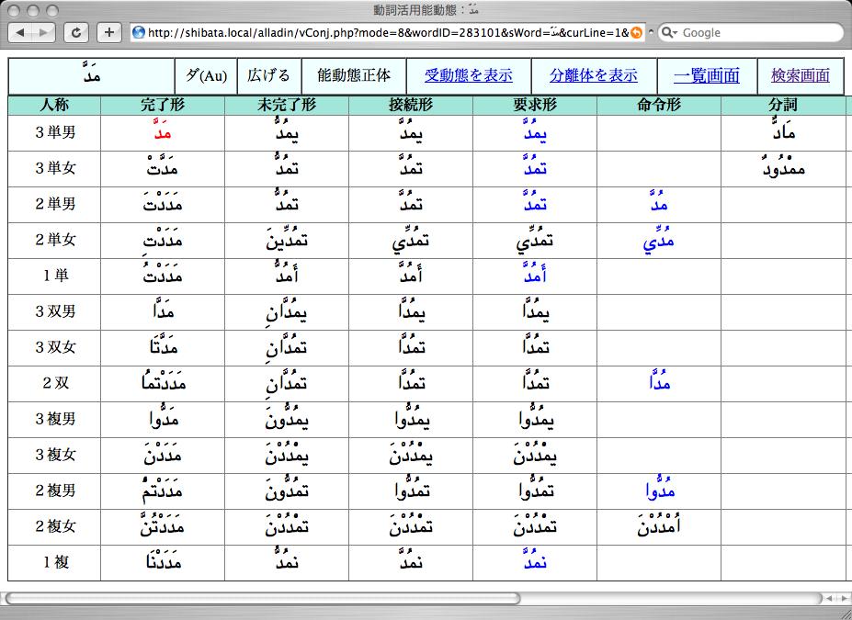The width and height of the screenshot is (852, 620).
Task: Open the Google search magnifier menu
Action: [x=669, y=32]
